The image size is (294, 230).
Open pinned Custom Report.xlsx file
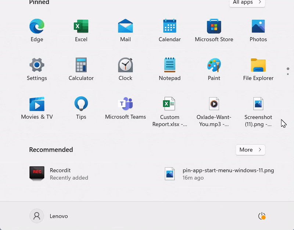coord(170,112)
